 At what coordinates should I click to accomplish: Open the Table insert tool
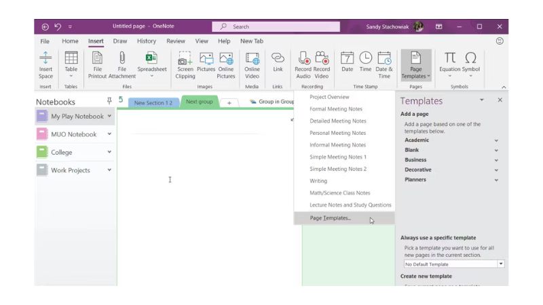click(x=71, y=65)
